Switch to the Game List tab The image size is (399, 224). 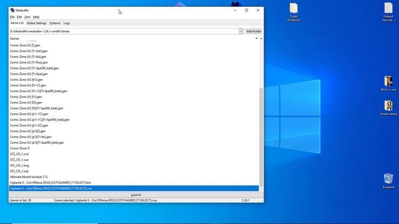coord(17,23)
